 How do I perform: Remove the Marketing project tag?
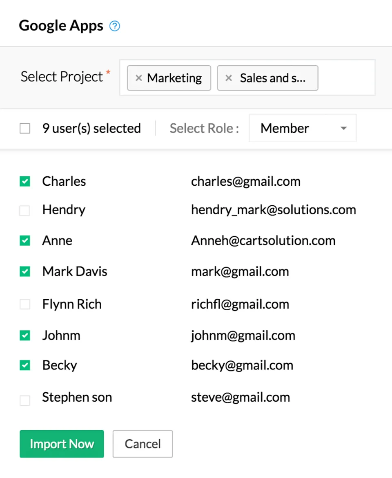tap(138, 78)
